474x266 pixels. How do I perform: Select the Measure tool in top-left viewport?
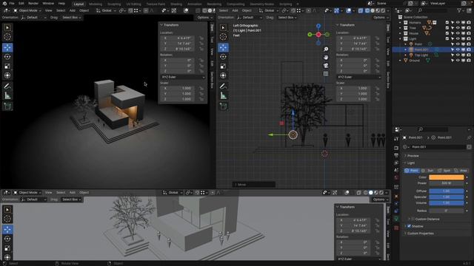pyautogui.click(x=7, y=96)
